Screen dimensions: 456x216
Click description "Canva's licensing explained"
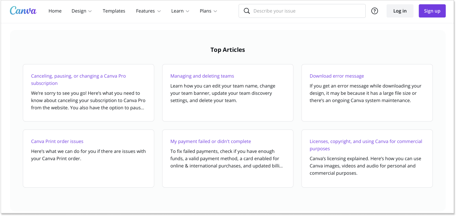click(365, 166)
